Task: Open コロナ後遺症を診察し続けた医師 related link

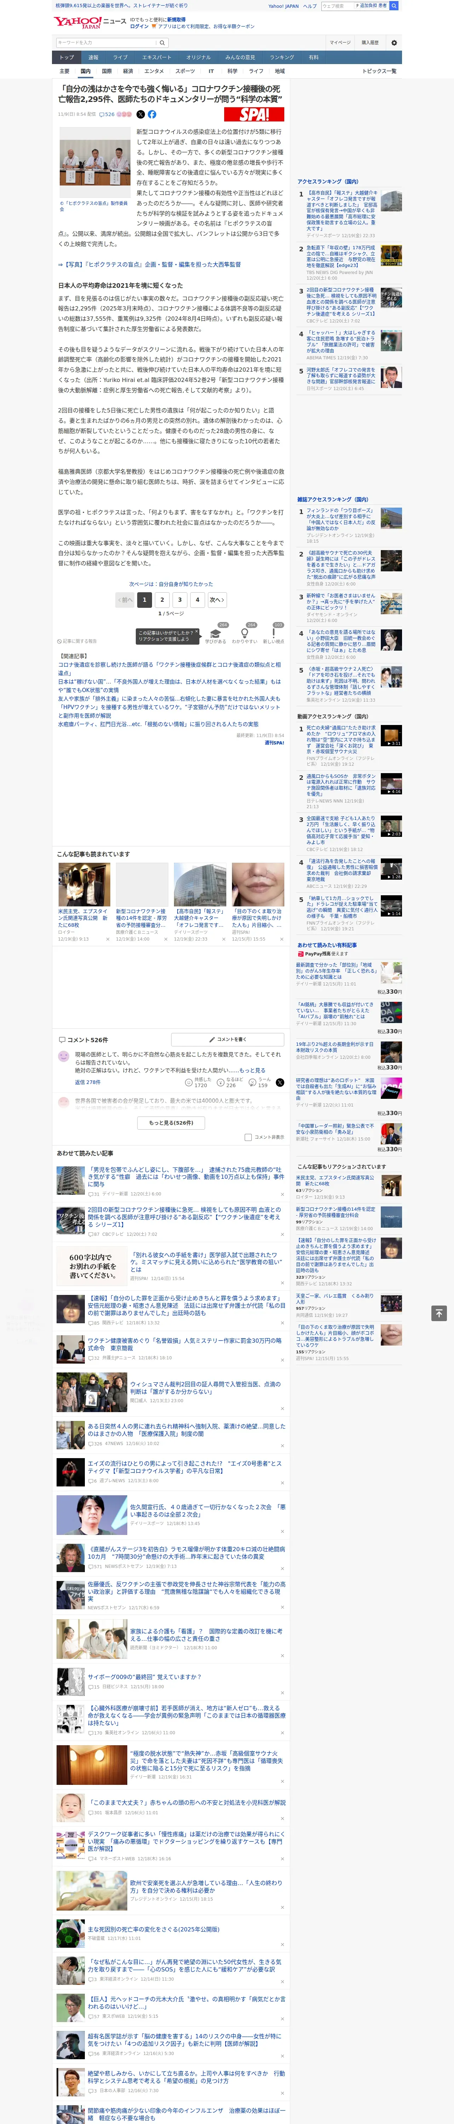Action: tap(169, 668)
